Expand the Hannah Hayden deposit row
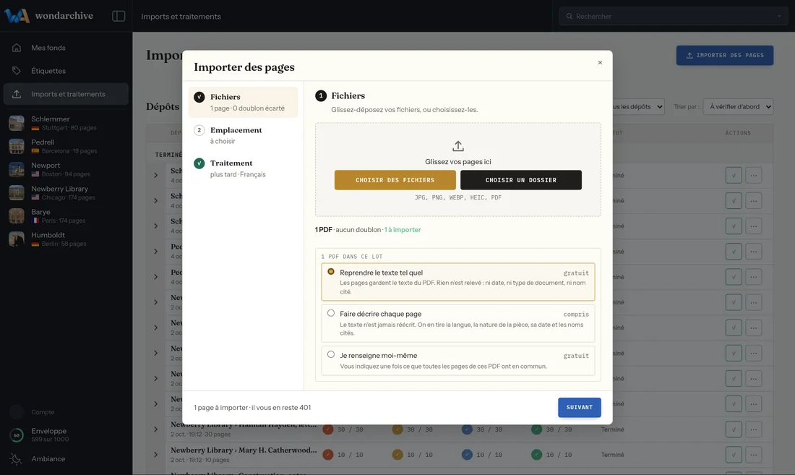This screenshot has height=475, width=795. pos(155,429)
